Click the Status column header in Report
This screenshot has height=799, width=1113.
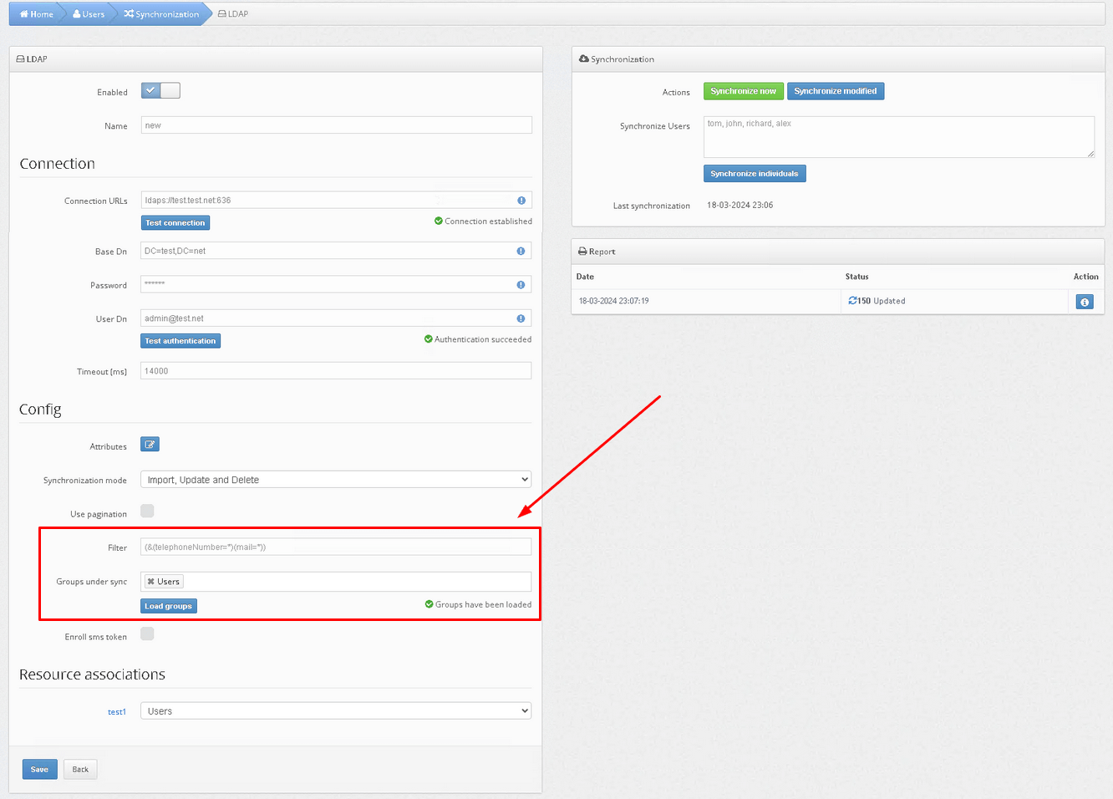tap(856, 277)
